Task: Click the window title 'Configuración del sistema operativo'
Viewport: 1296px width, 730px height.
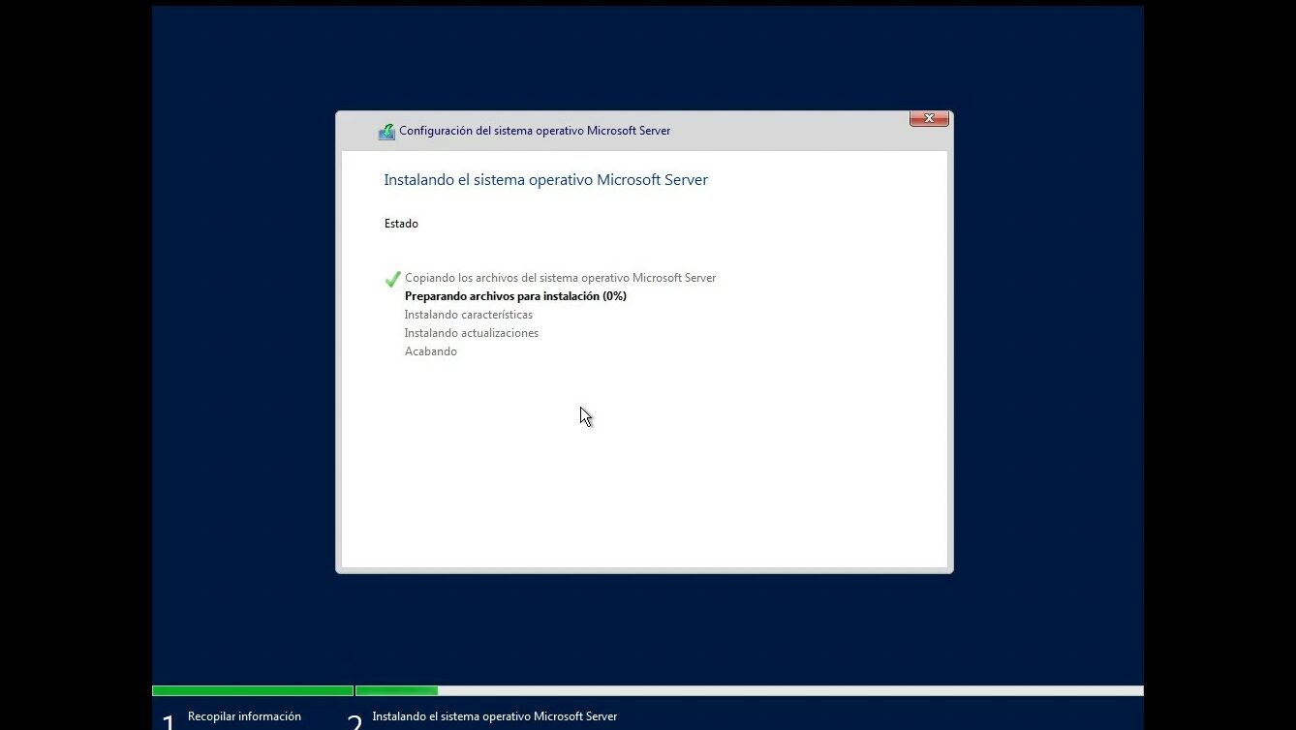Action: [535, 131]
